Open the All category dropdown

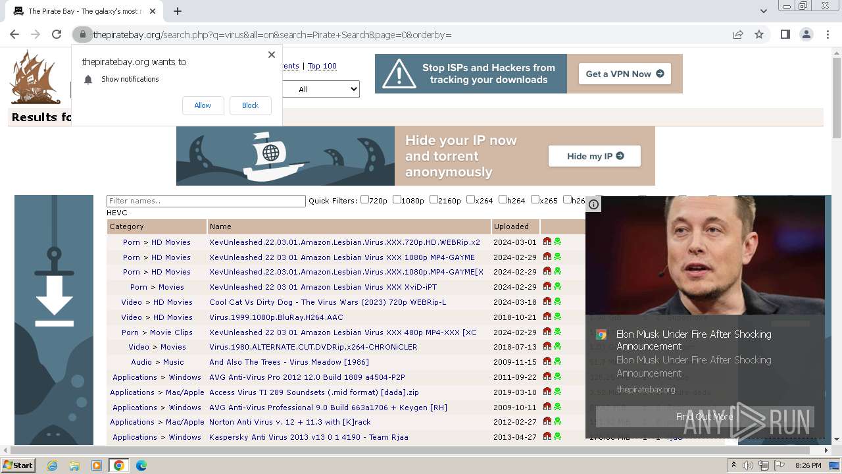pyautogui.click(x=321, y=89)
